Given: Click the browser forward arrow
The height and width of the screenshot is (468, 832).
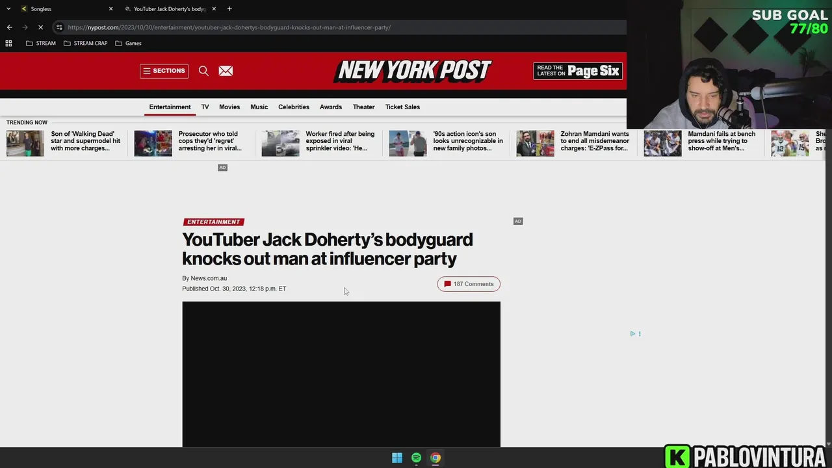Looking at the screenshot, I should tap(25, 27).
